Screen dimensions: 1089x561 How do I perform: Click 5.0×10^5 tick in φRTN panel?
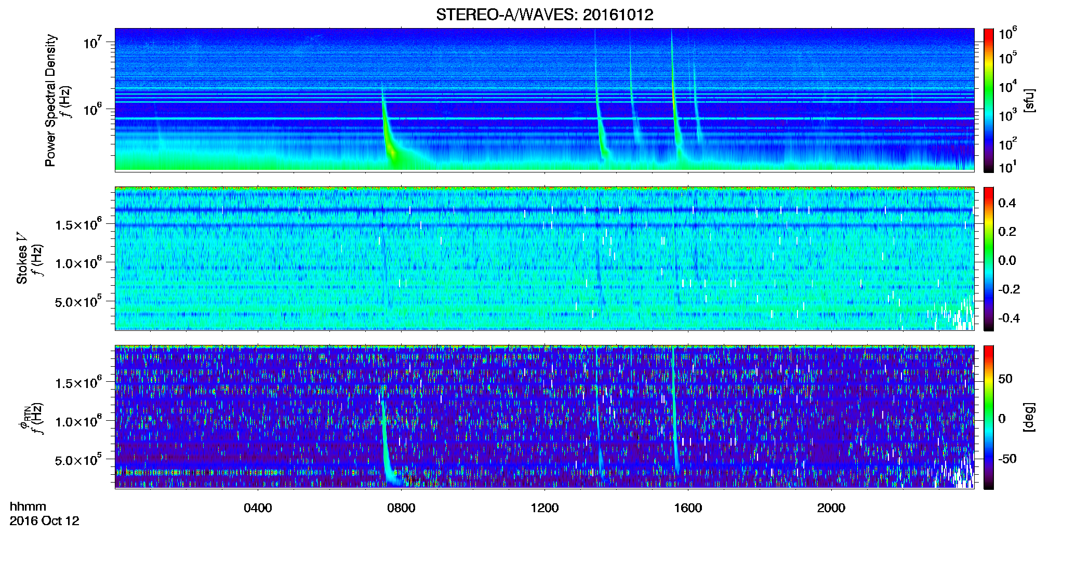point(79,460)
